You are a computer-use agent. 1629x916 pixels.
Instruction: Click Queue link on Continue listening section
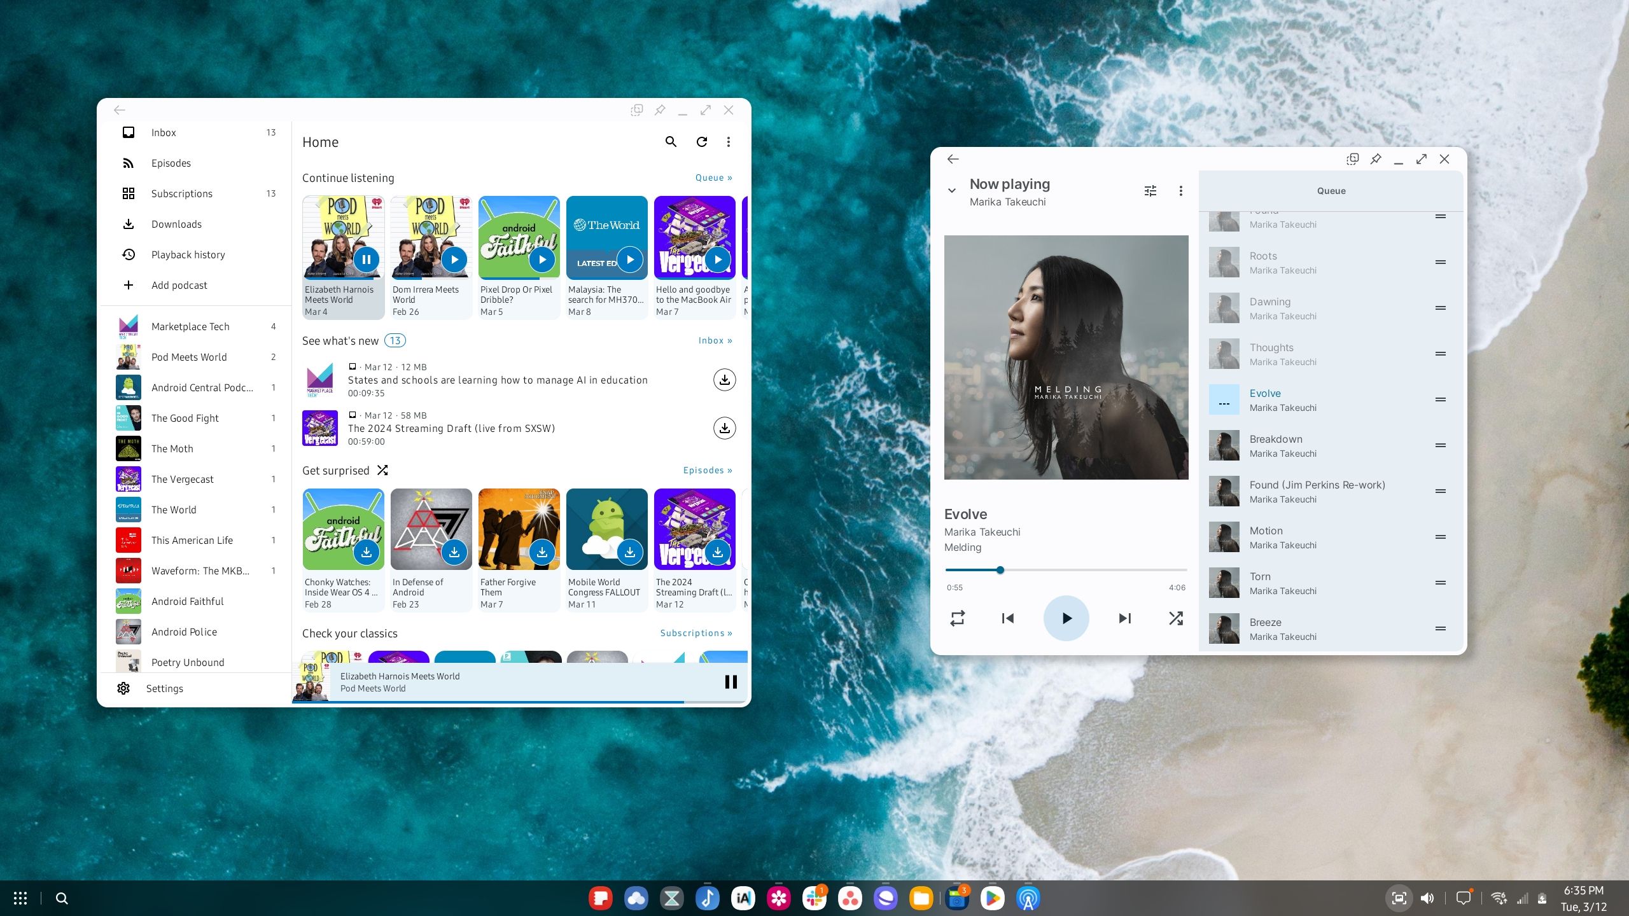click(713, 178)
